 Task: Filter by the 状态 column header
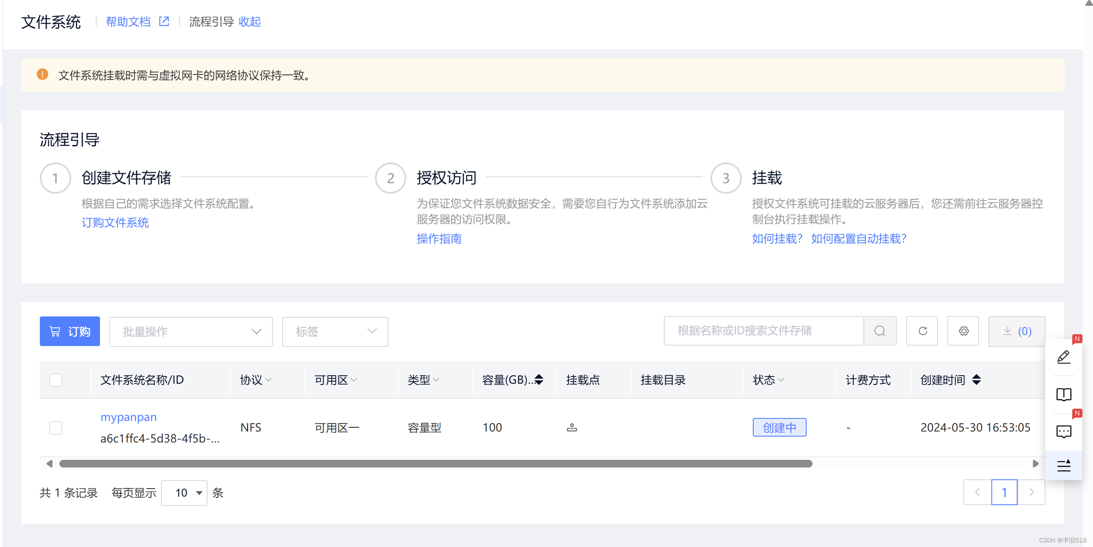coord(768,379)
